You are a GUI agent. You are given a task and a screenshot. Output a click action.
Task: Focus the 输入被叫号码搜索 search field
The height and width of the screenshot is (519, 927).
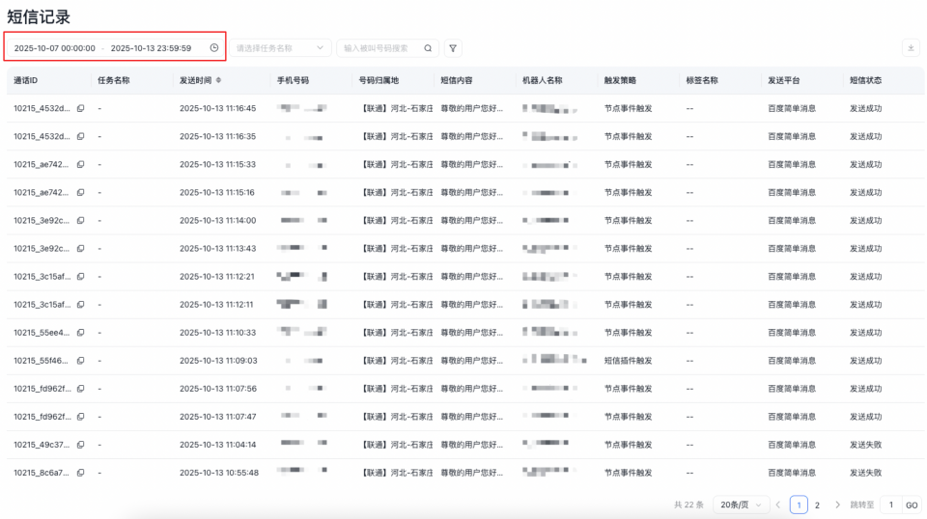click(x=381, y=47)
